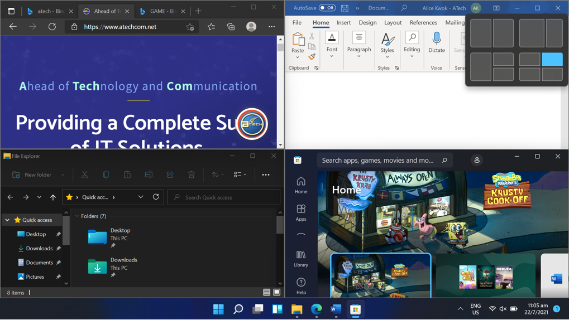Image resolution: width=569 pixels, height=320 pixels.
Task: Open the Insert tab in Word
Action: pyautogui.click(x=343, y=22)
